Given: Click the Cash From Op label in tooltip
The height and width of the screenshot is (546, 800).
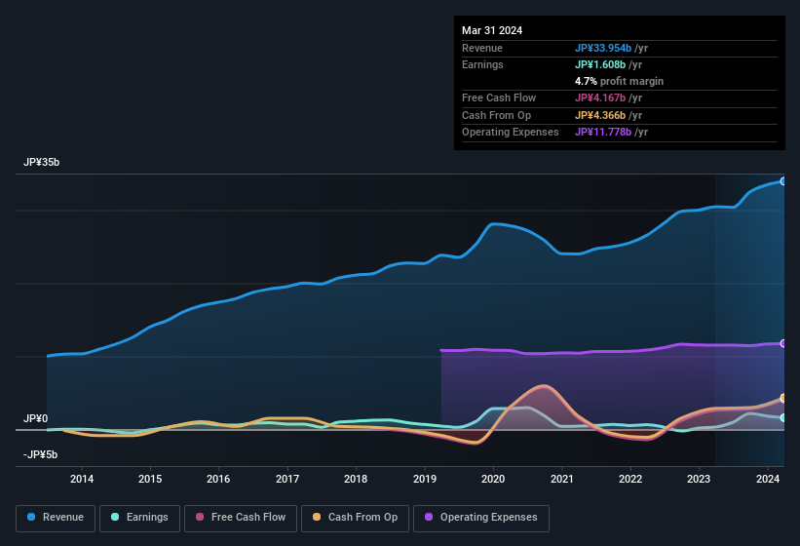Looking at the screenshot, I should pyautogui.click(x=496, y=115).
